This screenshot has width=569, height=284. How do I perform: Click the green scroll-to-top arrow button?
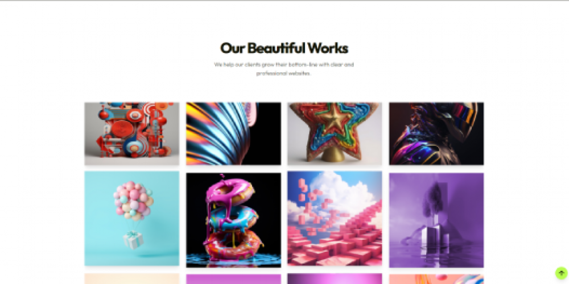(561, 273)
